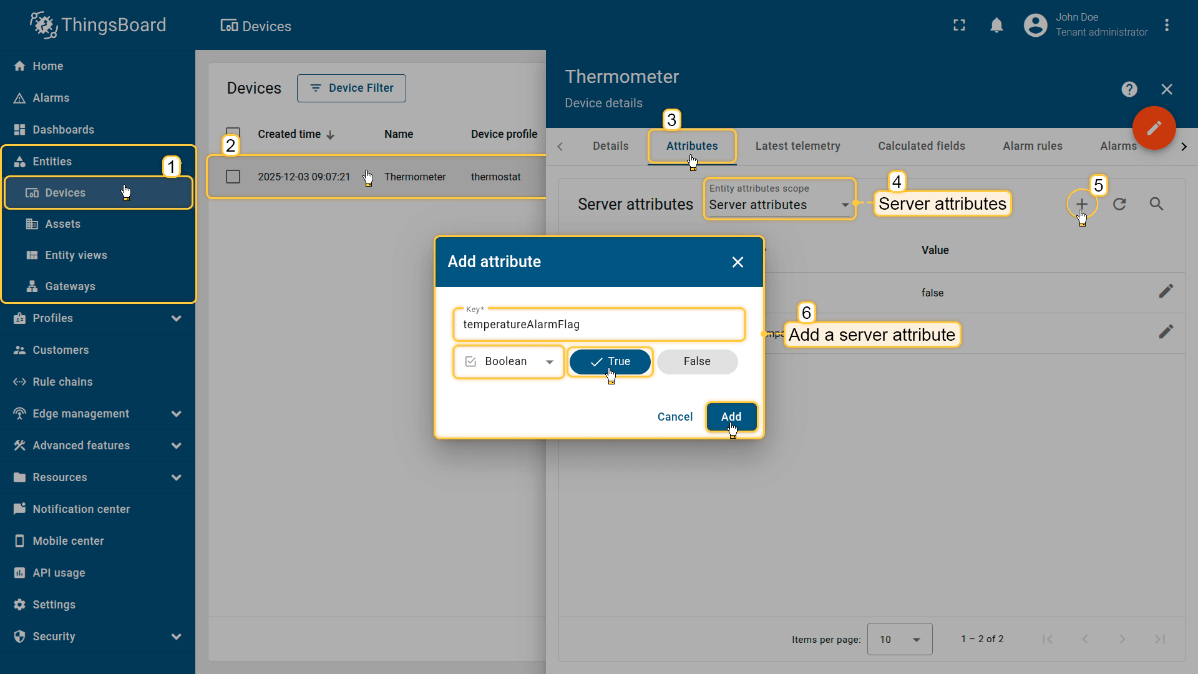Refresh the attributes list
1198x674 pixels.
1119,204
